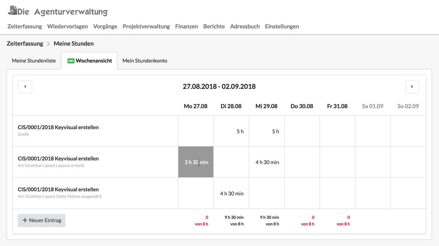The height and width of the screenshot is (246, 439).
Task: Click the Sa 01.09 column header
Action: point(373,106)
